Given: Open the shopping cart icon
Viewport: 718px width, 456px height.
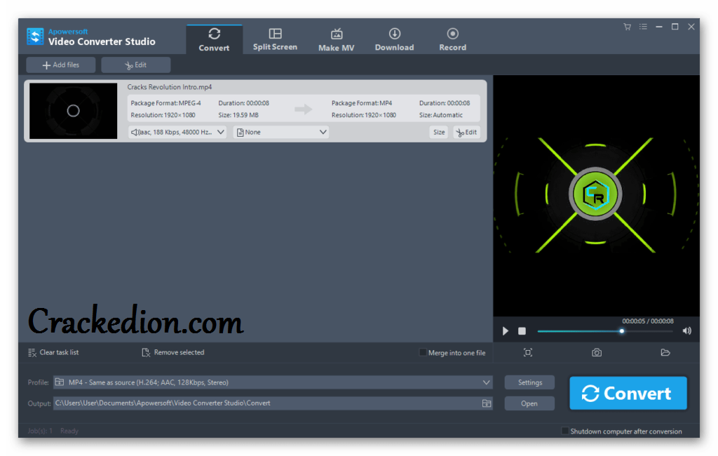Looking at the screenshot, I should point(628,27).
